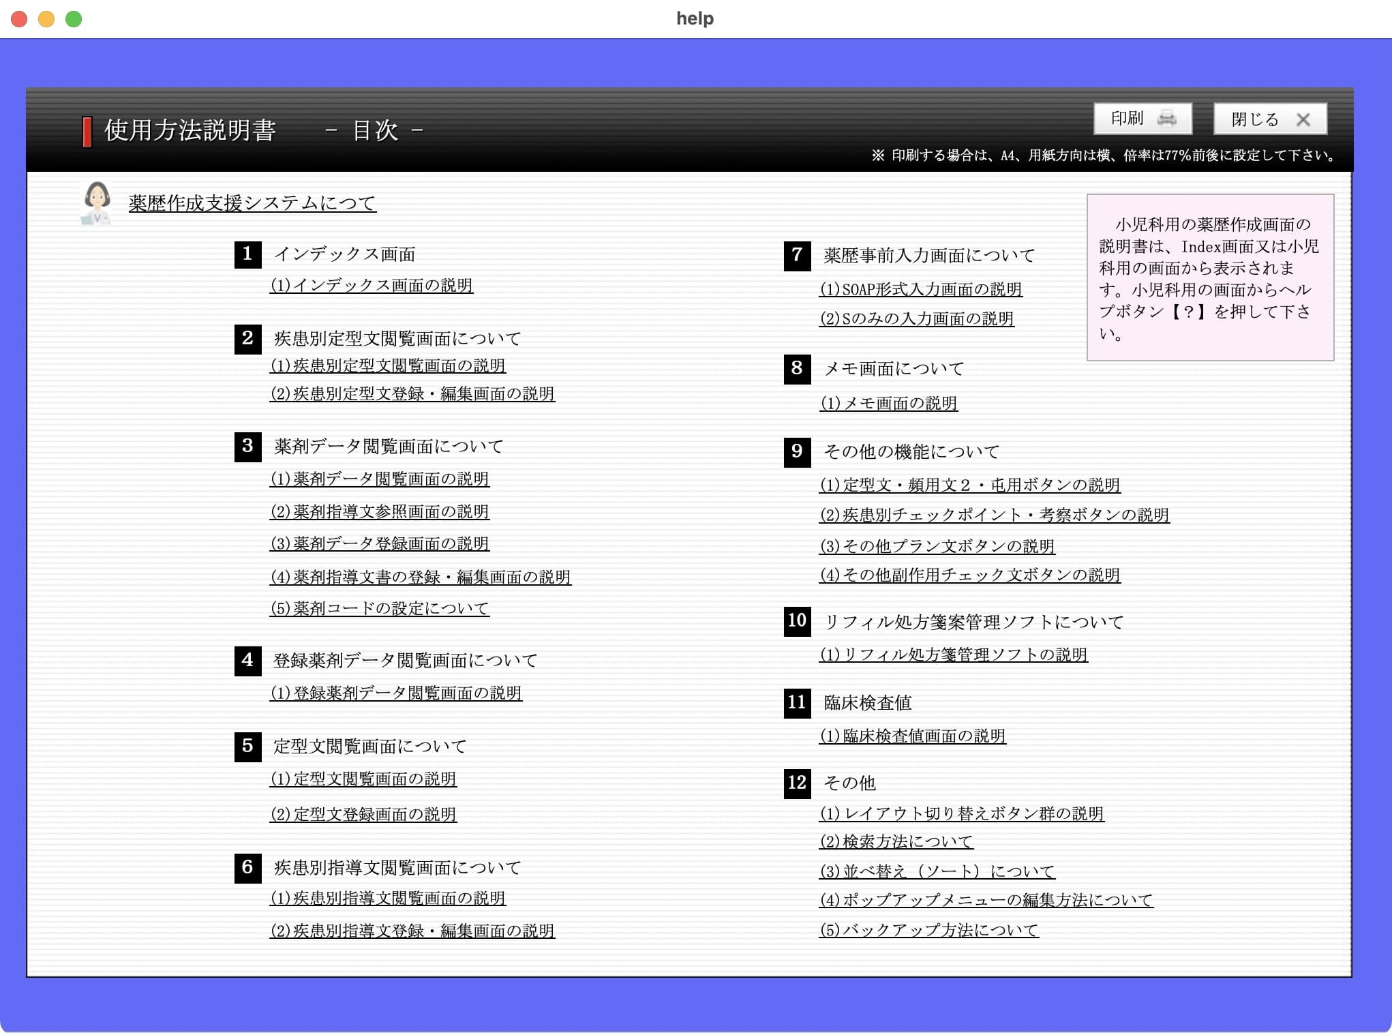Open 臨床検査値画面の説明
Viewport: 1392px width, 1035px height.
pos(913,736)
